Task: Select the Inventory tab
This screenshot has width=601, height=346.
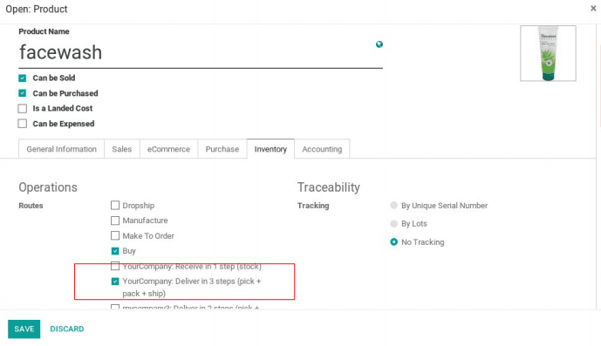Action: point(270,149)
